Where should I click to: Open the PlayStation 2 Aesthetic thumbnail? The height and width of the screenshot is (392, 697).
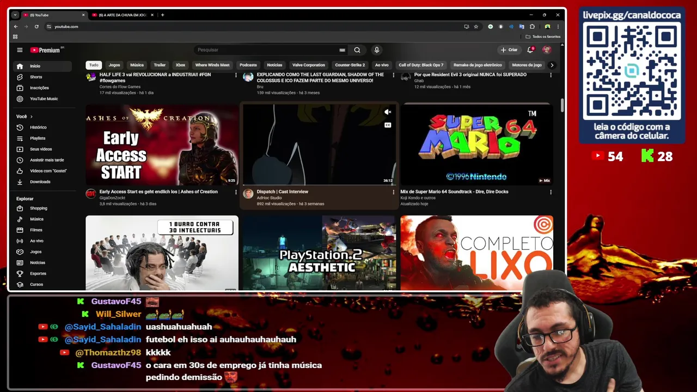tap(319, 253)
